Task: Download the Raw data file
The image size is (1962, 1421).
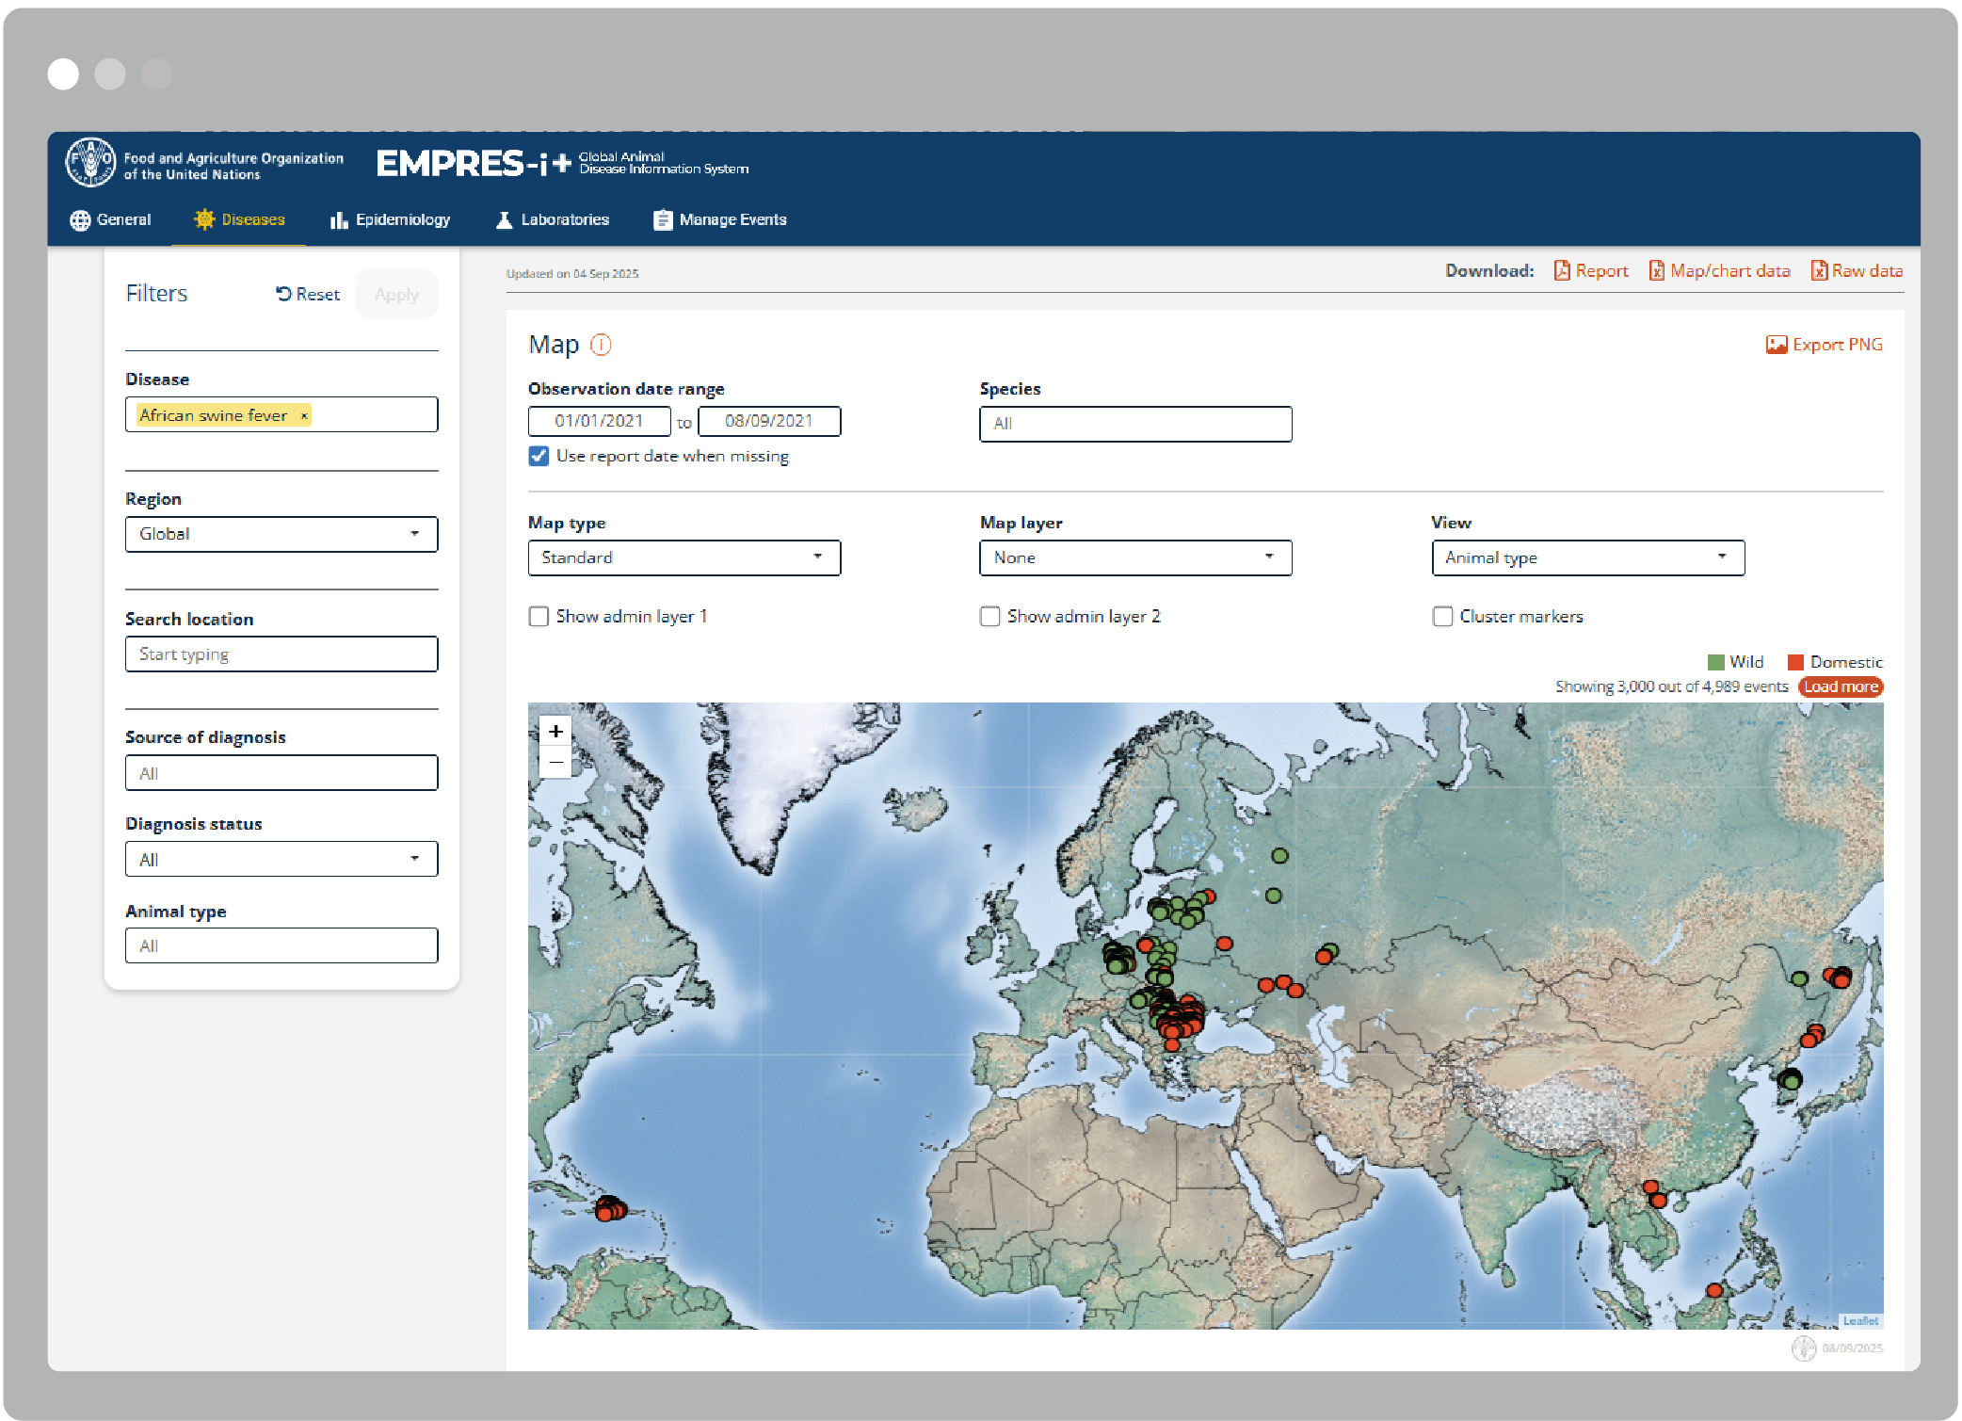Action: point(1857,271)
